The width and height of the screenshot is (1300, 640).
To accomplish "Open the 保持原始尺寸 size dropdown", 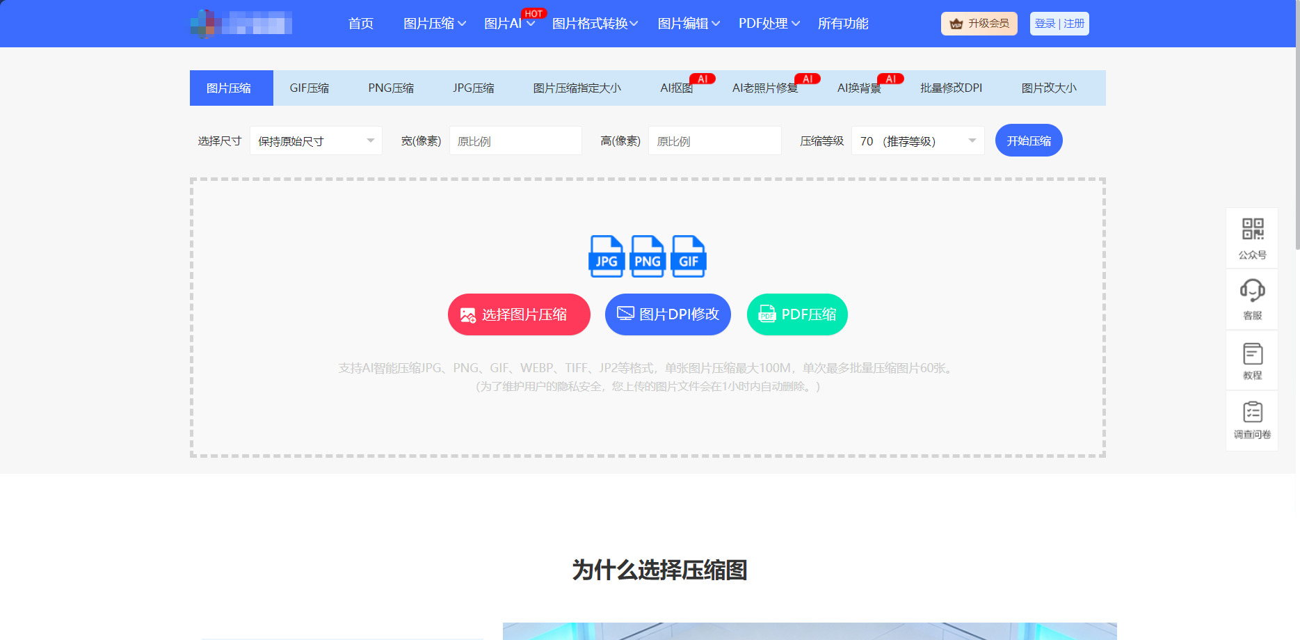I will [316, 141].
